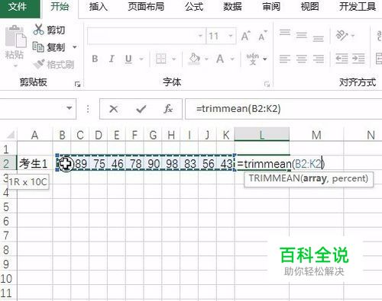The image size is (382, 301).
Task: Open underline style dropdown arrow
Action: pyautogui.click(x=141, y=59)
